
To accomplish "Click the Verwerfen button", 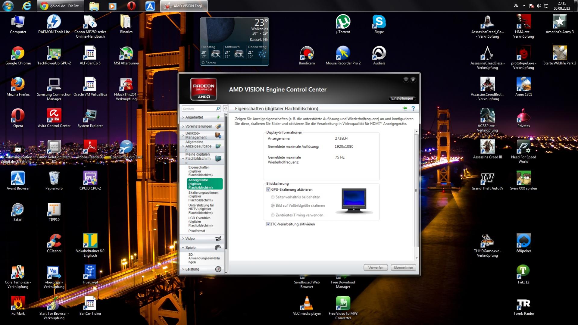I will point(376,267).
